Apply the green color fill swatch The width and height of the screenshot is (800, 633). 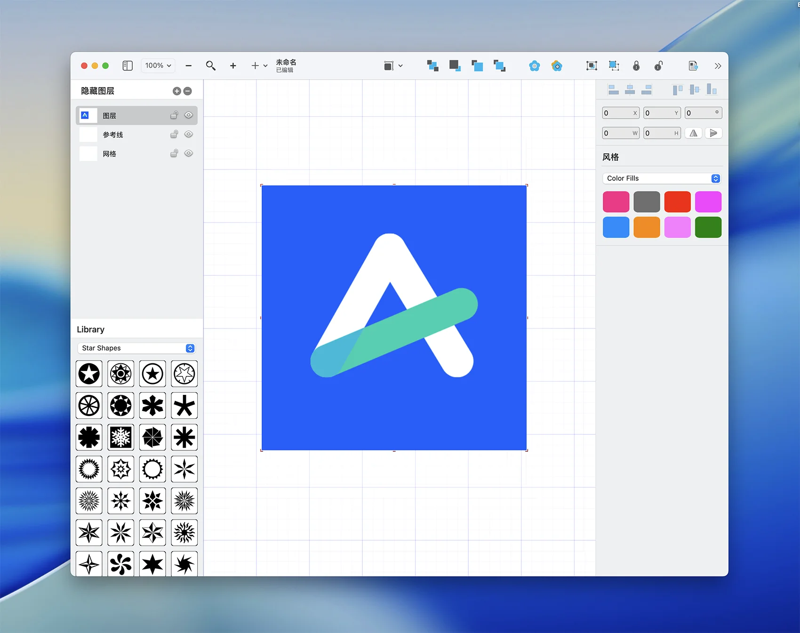(708, 227)
